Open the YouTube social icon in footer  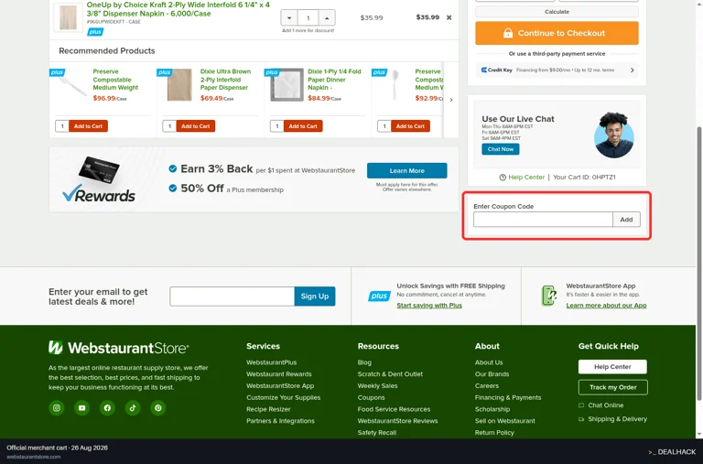[81, 408]
